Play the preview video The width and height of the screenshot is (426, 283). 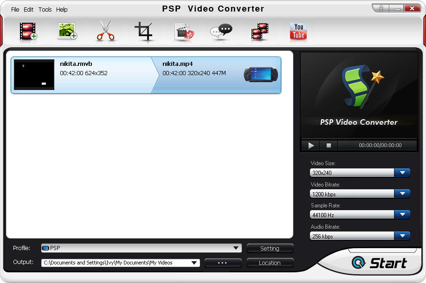(x=311, y=145)
